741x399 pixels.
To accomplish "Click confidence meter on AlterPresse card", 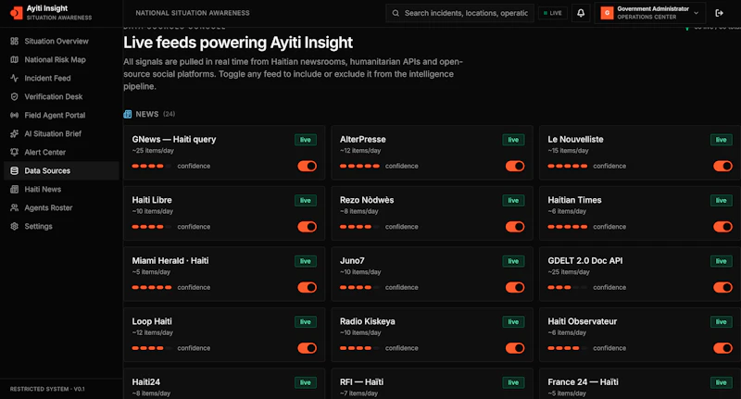I will pos(359,166).
